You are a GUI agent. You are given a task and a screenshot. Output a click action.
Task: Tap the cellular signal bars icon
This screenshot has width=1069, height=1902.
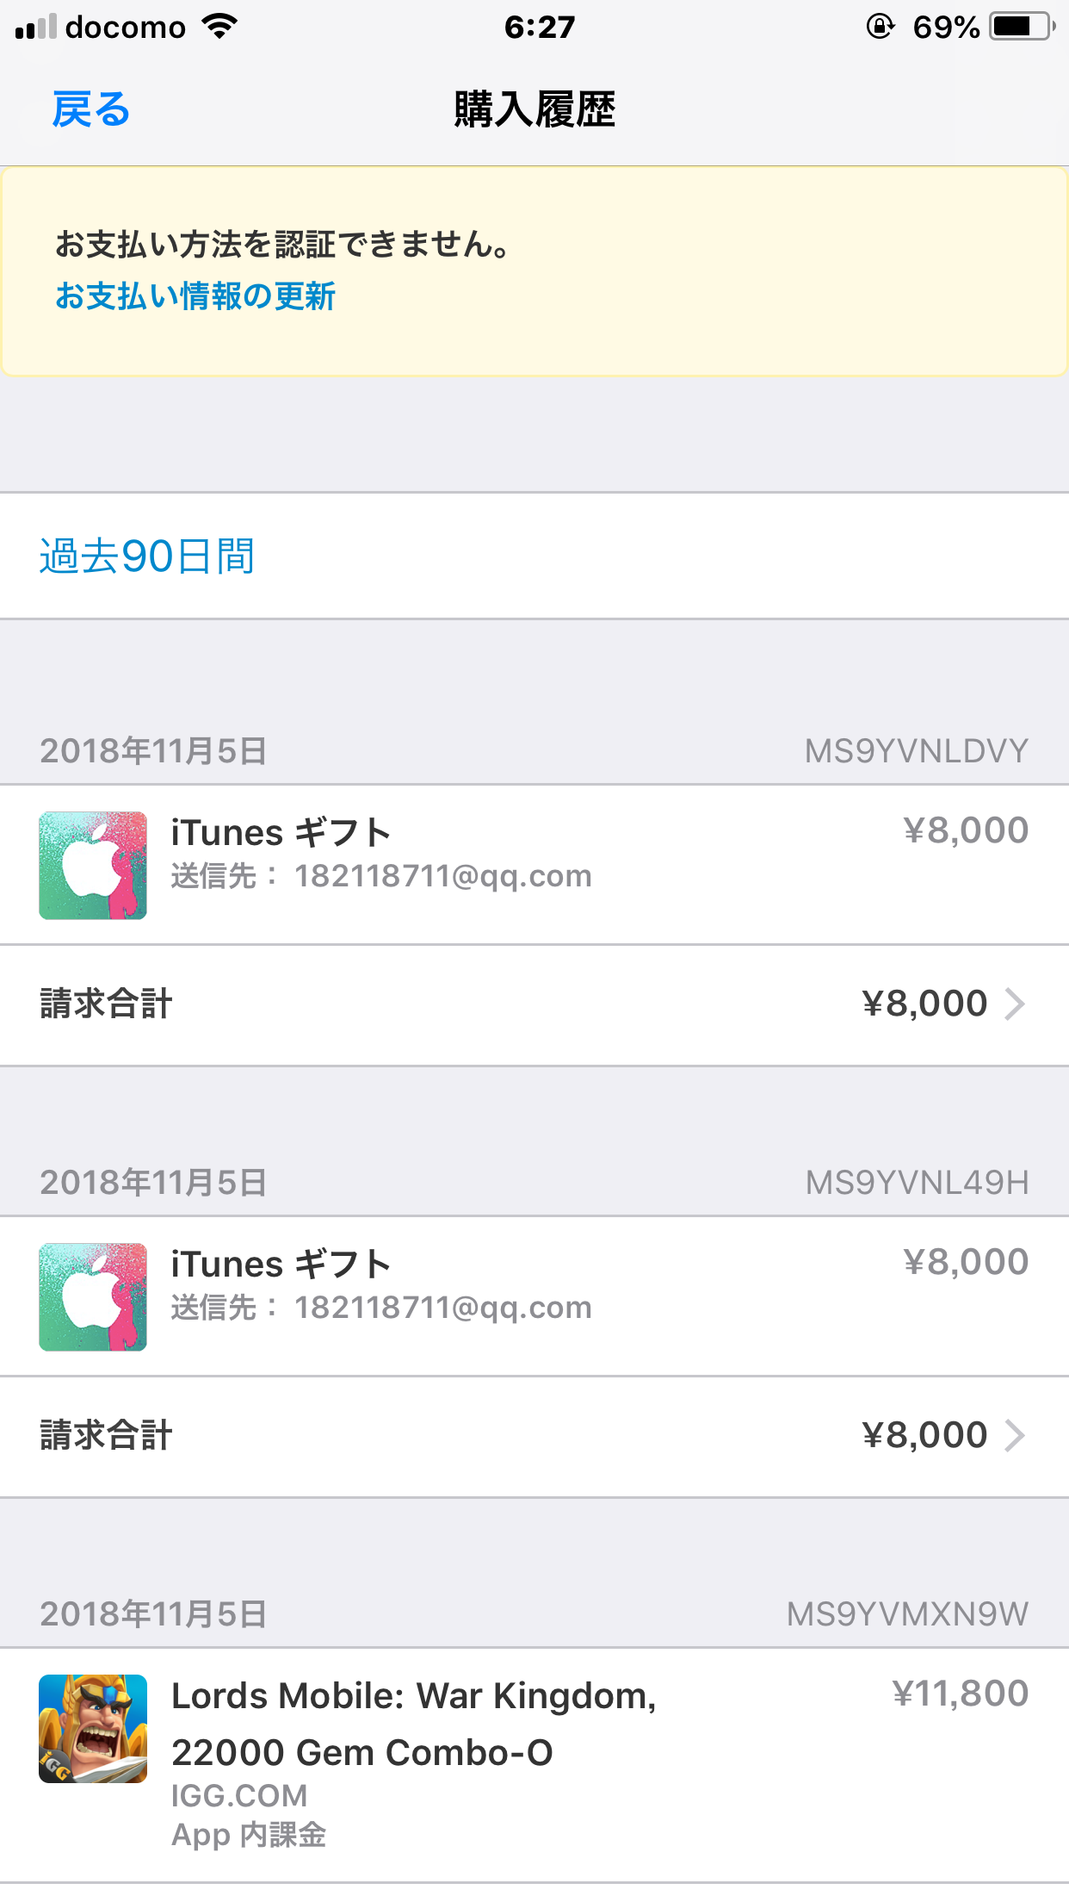point(36,28)
